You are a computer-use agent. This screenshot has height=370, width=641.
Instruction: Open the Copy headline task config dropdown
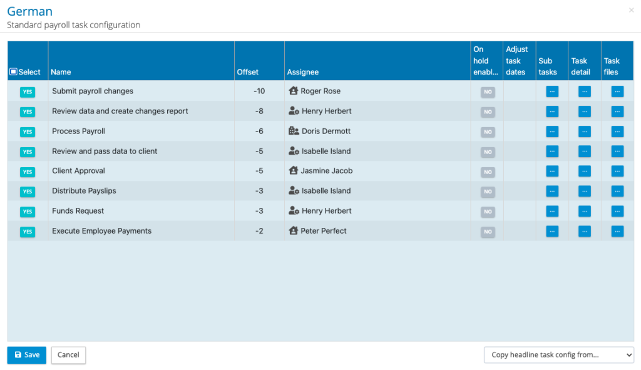coord(559,354)
